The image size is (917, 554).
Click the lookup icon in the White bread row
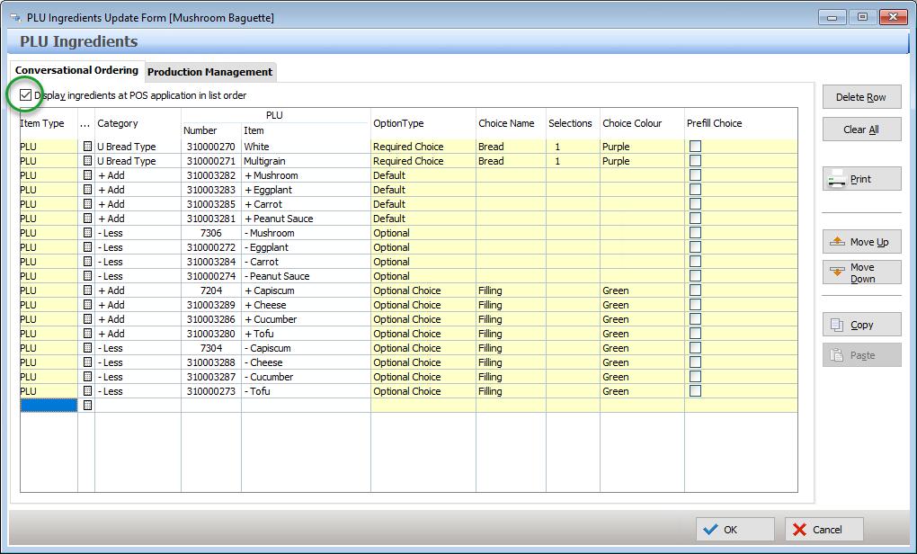(x=86, y=147)
